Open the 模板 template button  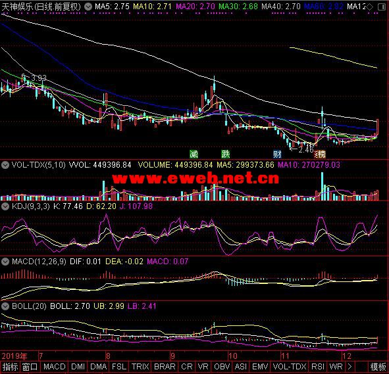378,367
